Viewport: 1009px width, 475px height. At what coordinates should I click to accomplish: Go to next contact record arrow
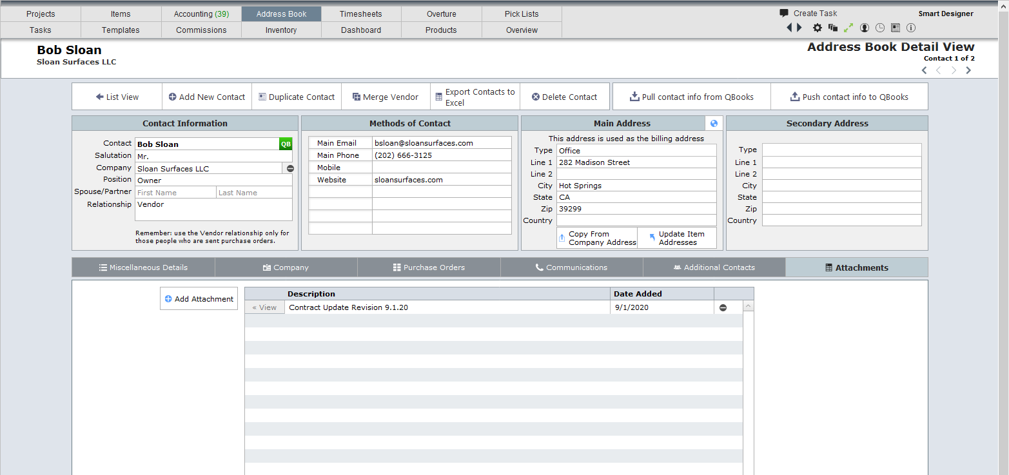pyautogui.click(x=954, y=70)
